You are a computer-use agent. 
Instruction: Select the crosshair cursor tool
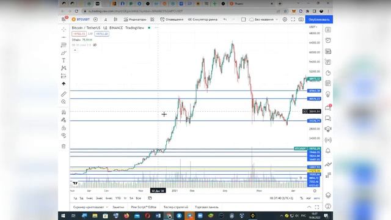point(64,29)
